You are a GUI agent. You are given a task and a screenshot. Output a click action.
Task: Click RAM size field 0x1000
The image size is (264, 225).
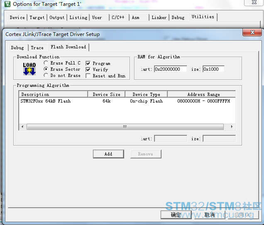point(213,69)
